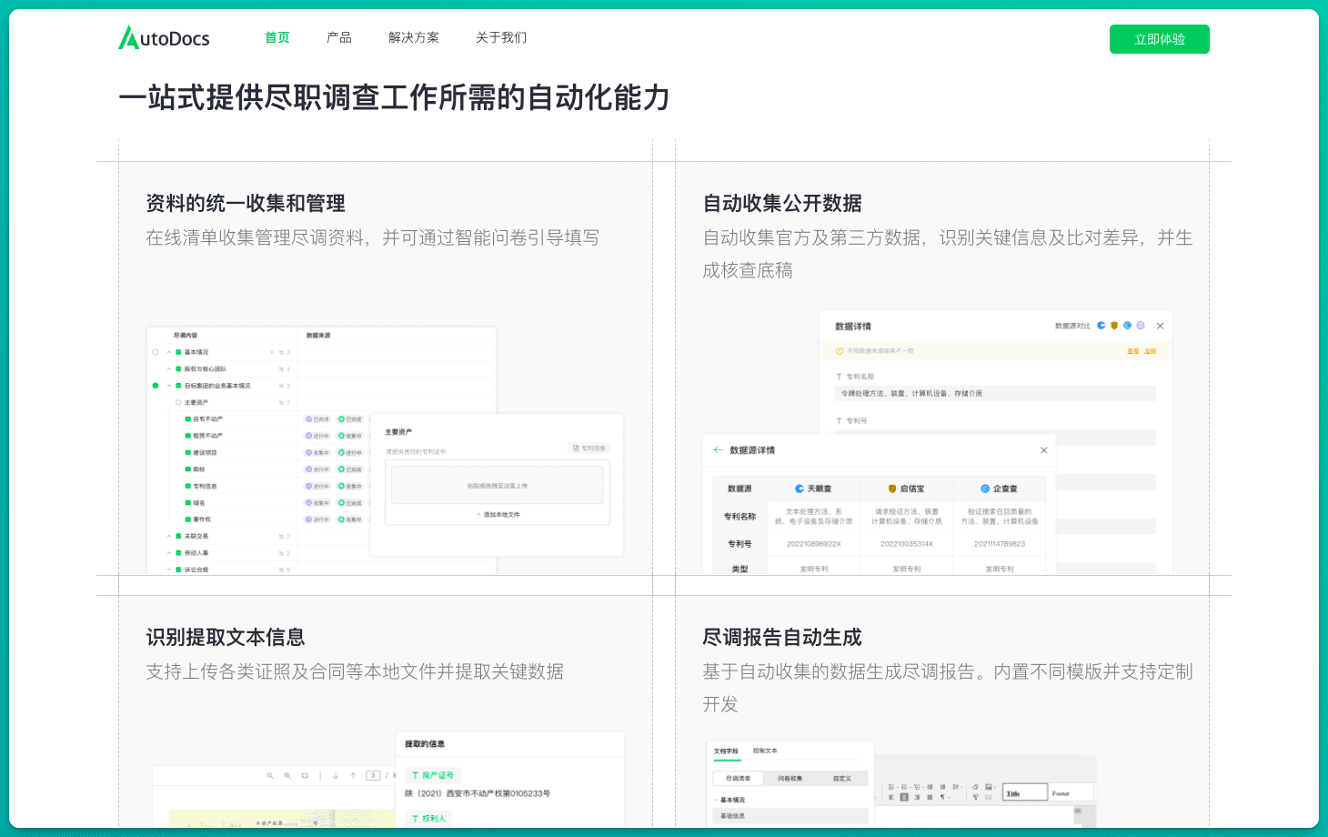1328x837 pixels.
Task: Click the 已完成 tag in the 域名 row
Action: 349,503
